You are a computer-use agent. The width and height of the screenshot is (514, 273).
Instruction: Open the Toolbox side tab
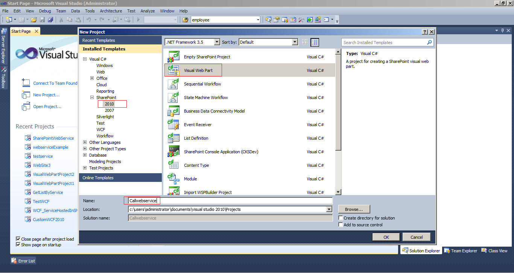(3, 78)
